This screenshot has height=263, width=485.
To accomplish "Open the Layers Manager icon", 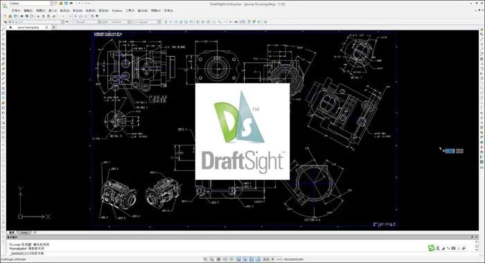I will coord(5,22).
